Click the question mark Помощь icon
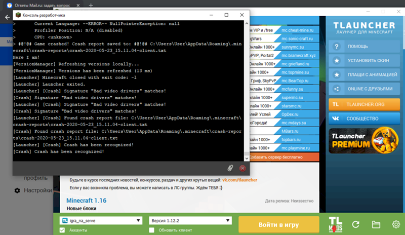Viewport: 405px width, 235px height. pyautogui.click(x=335, y=46)
